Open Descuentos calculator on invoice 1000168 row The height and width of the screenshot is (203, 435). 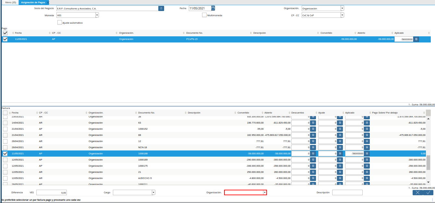[x=313, y=154]
